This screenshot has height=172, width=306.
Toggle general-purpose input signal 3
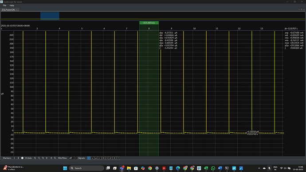pos(114,158)
